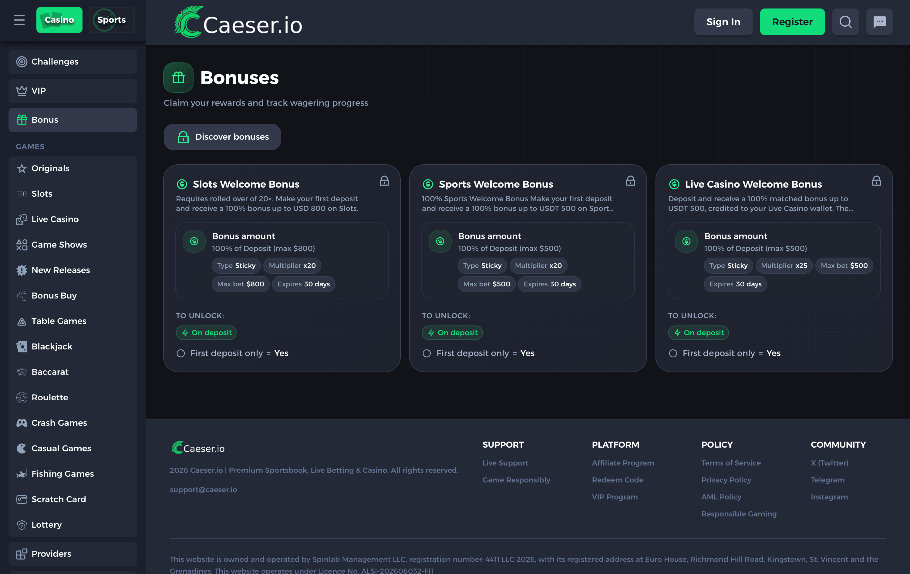Click the Sign In button
Viewport: 910px width, 574px height.
click(723, 22)
